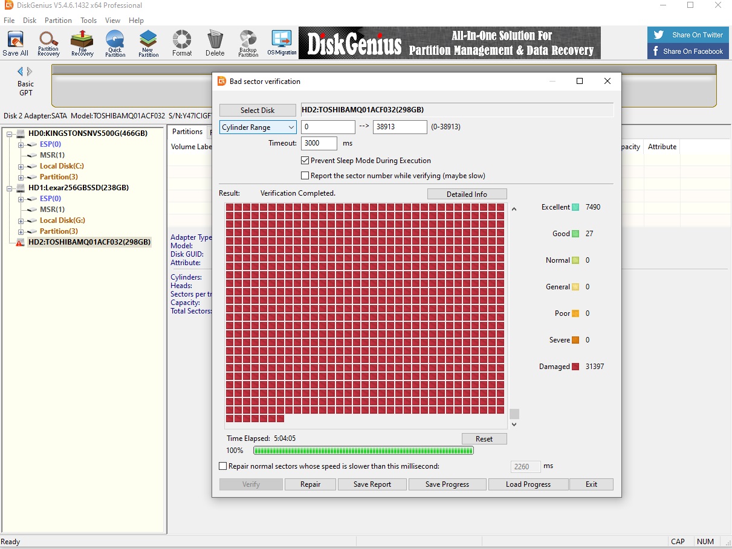This screenshot has width=732, height=549.
Task: Click the Severe orange legend swatch
Action: click(x=575, y=340)
